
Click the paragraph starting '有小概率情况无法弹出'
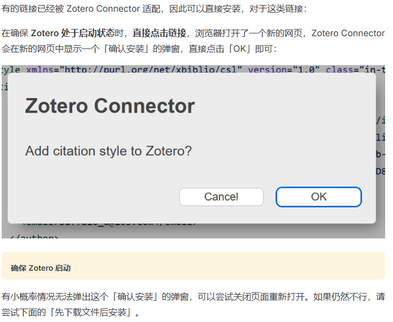(193, 305)
